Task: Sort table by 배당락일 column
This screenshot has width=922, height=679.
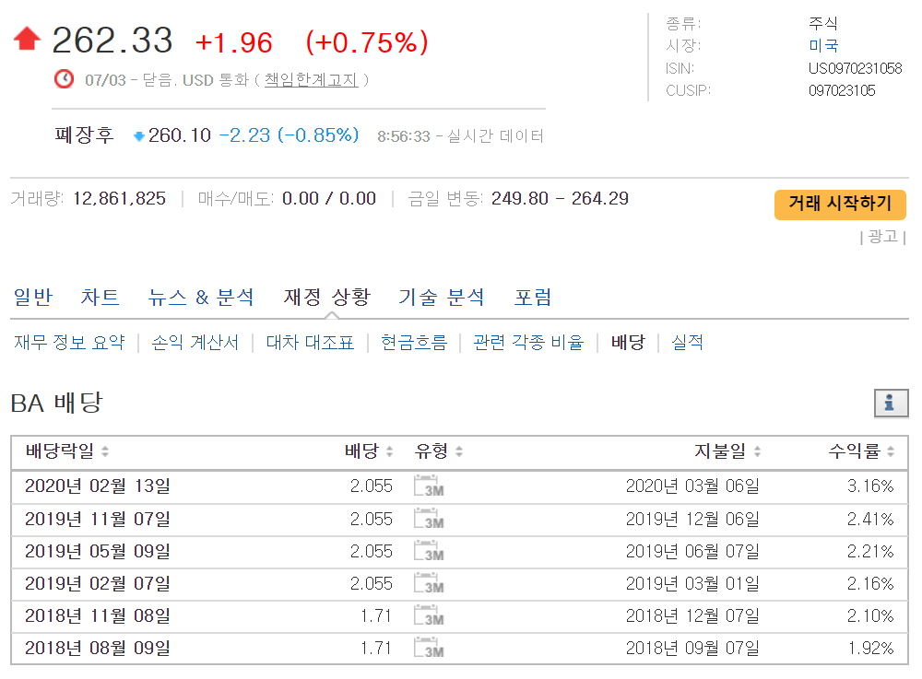Action: 67,451
